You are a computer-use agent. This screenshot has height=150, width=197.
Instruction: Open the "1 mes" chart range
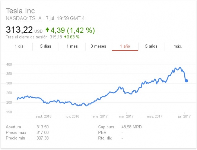pyautogui.click(x=72, y=46)
